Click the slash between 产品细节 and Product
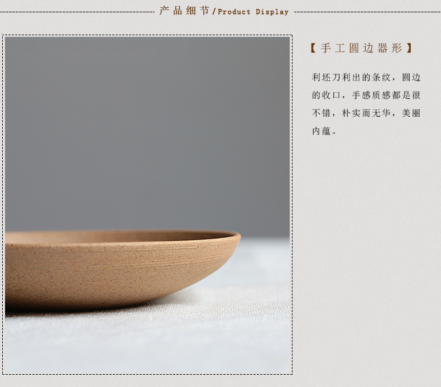 pos(214,12)
